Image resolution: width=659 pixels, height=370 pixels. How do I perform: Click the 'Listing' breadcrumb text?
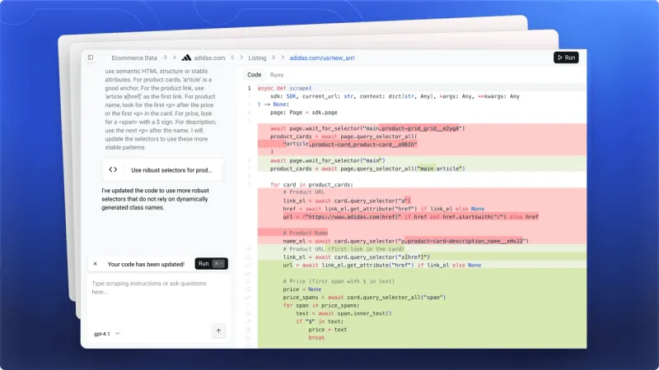(x=257, y=58)
